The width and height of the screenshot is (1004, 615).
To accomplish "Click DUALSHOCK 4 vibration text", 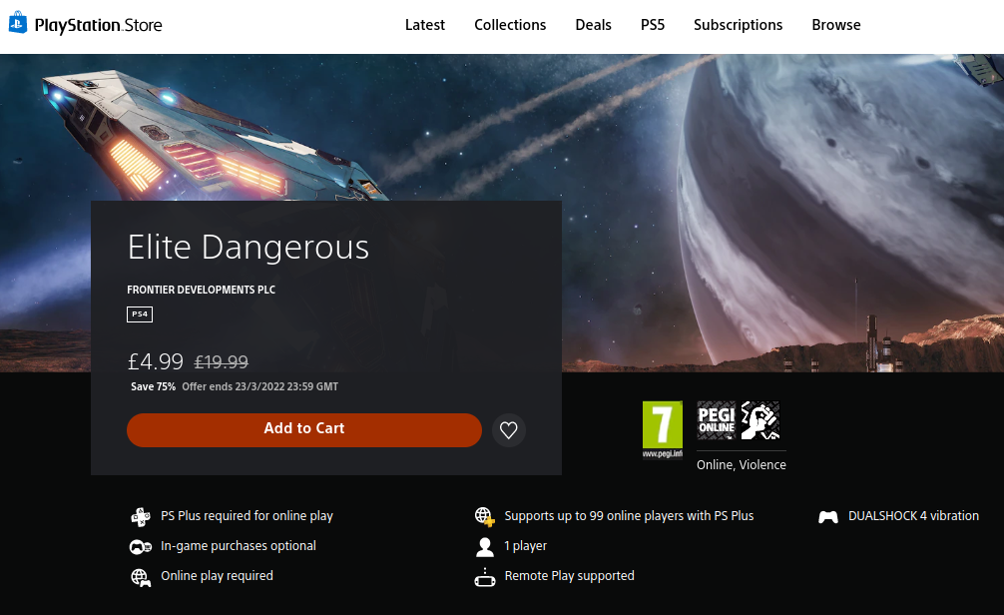I will (913, 516).
